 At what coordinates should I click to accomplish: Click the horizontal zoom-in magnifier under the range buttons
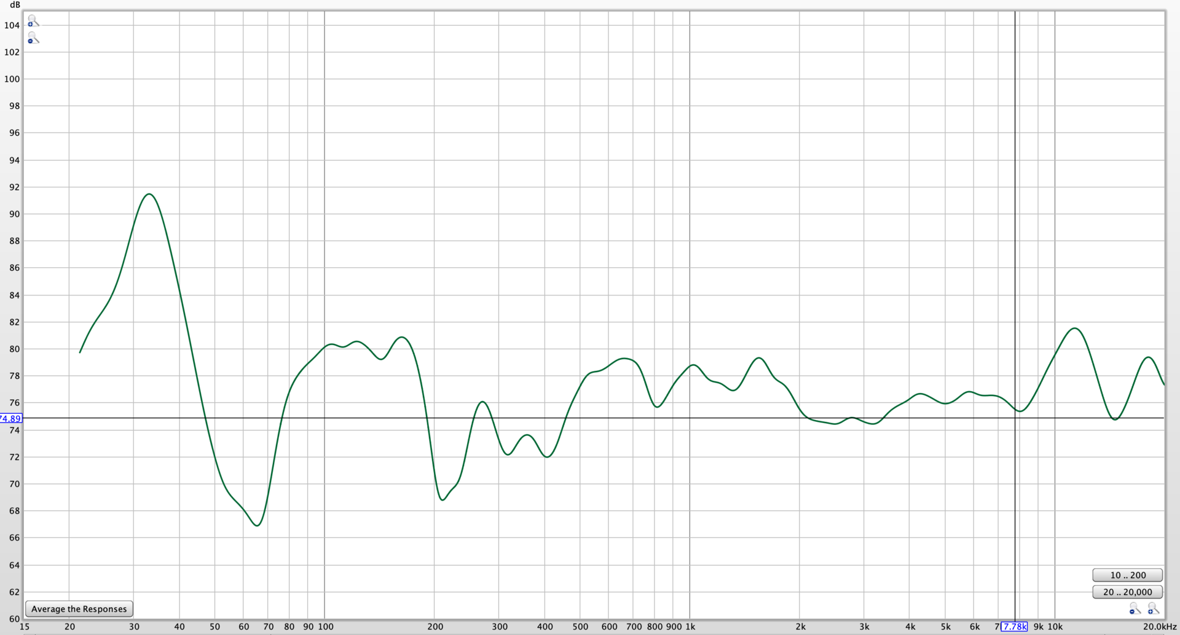pos(1153,608)
